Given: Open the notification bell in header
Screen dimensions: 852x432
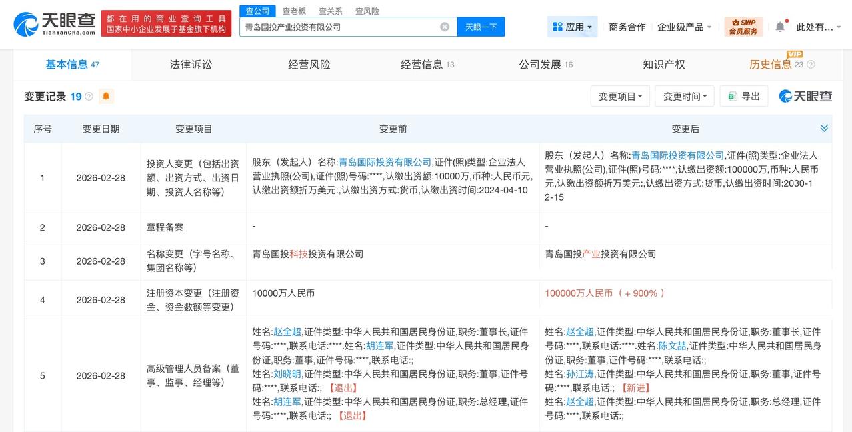Looking at the screenshot, I should tap(780, 27).
